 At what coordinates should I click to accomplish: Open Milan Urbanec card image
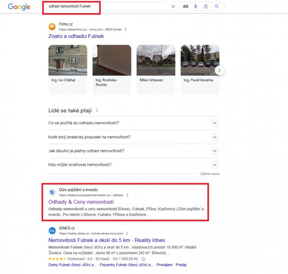click(156, 60)
